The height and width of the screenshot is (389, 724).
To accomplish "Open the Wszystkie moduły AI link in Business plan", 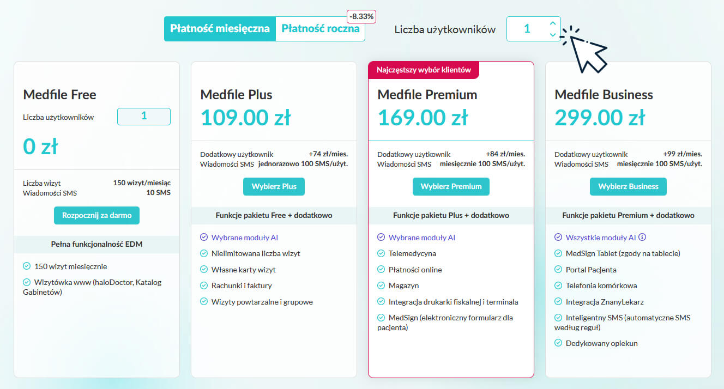I will click(600, 238).
